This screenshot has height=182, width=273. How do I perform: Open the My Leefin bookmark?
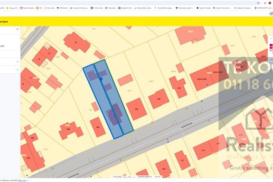pyautogui.click(x=50, y=8)
